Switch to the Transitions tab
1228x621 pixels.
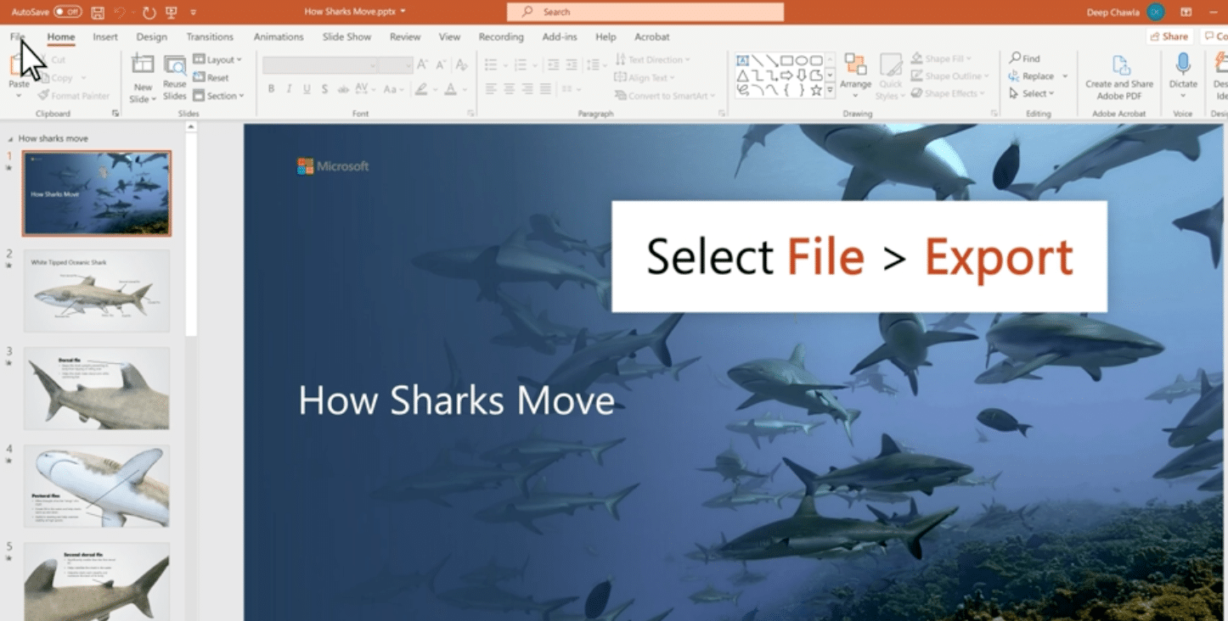210,36
